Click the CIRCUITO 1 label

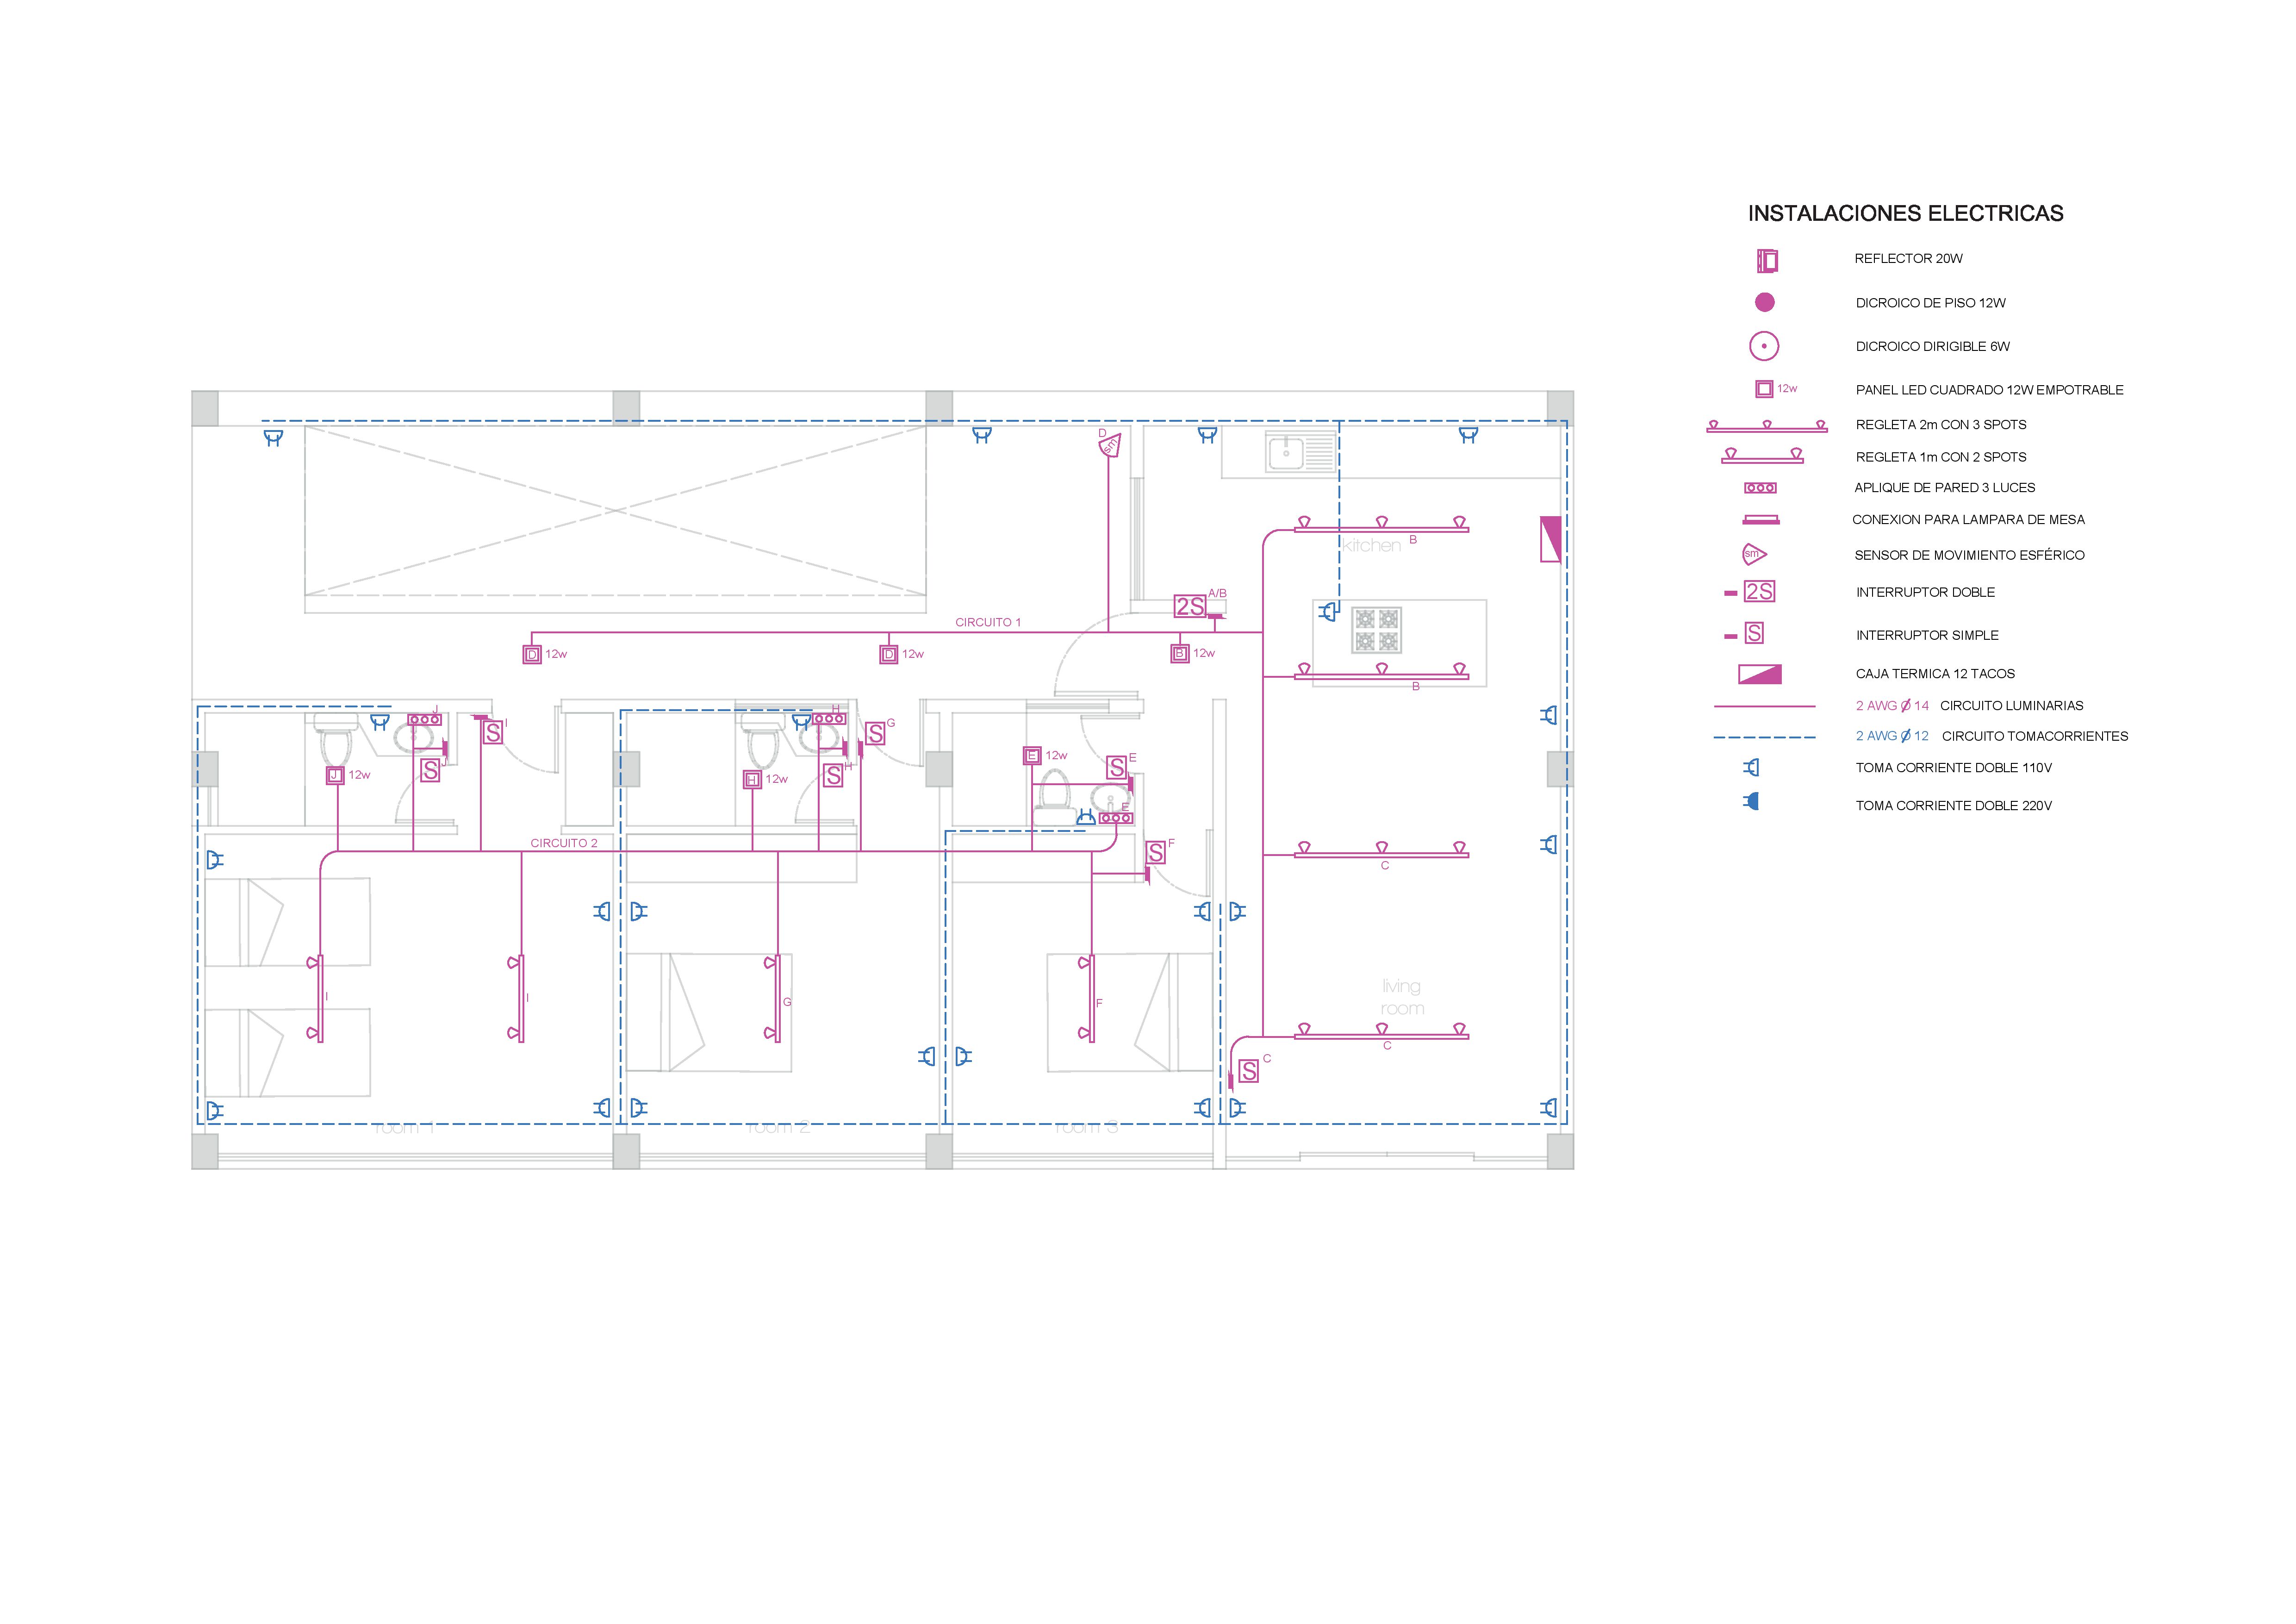pos(988,622)
